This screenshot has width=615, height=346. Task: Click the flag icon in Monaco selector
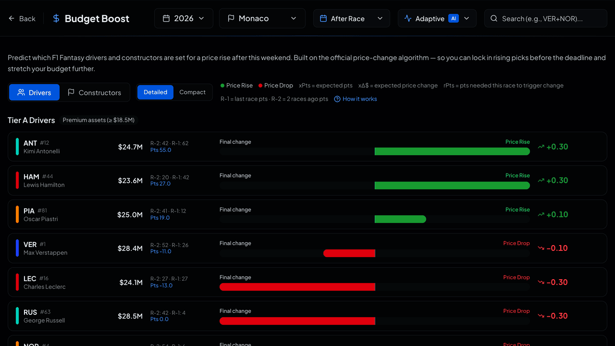[x=231, y=18]
